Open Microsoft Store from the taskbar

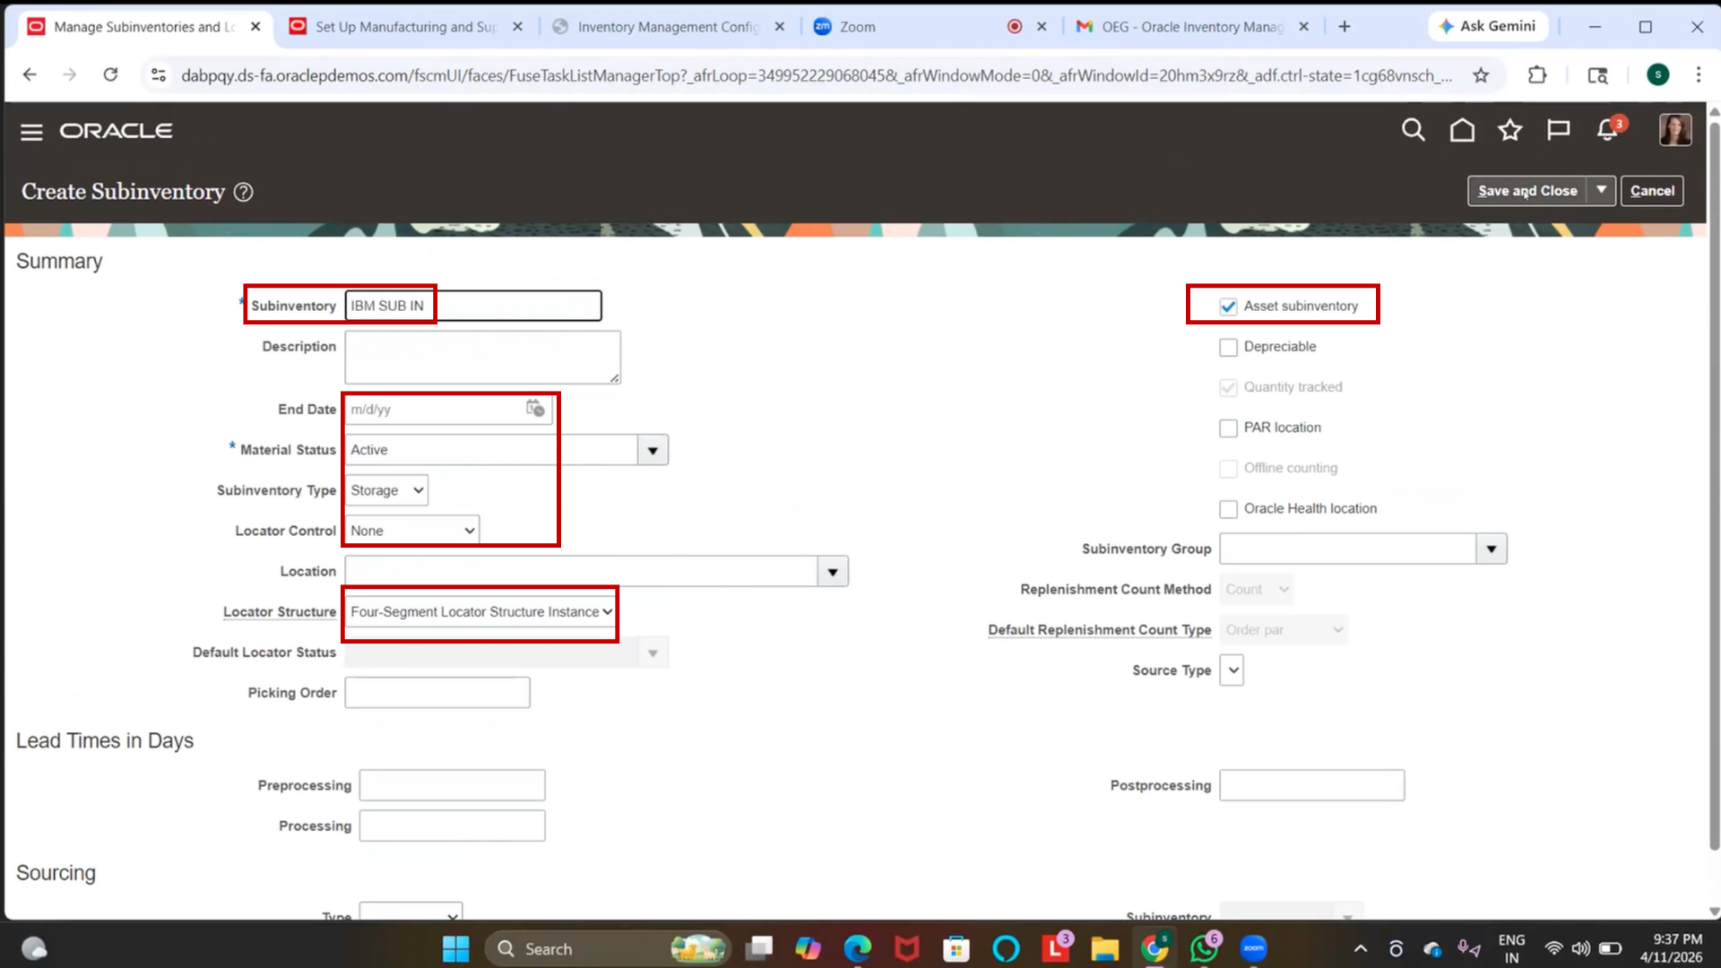956,948
